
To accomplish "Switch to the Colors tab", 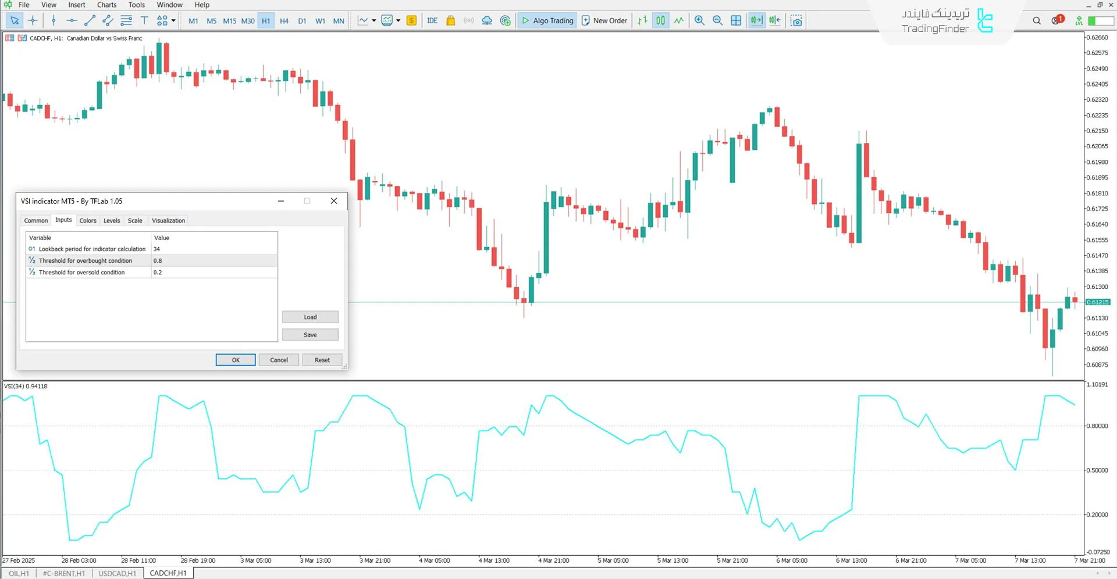I will (88, 220).
